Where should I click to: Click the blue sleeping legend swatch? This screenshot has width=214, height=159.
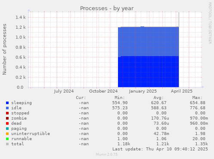click(7, 103)
